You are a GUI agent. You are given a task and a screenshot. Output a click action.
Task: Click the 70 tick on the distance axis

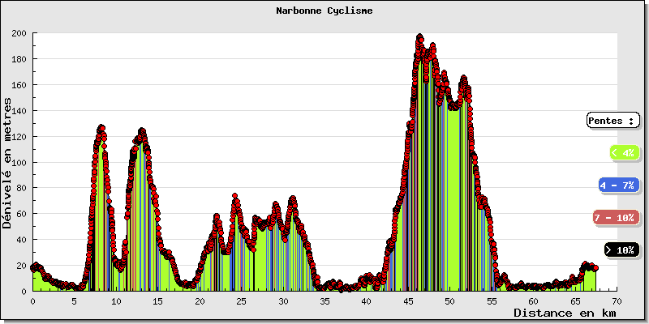click(x=617, y=301)
